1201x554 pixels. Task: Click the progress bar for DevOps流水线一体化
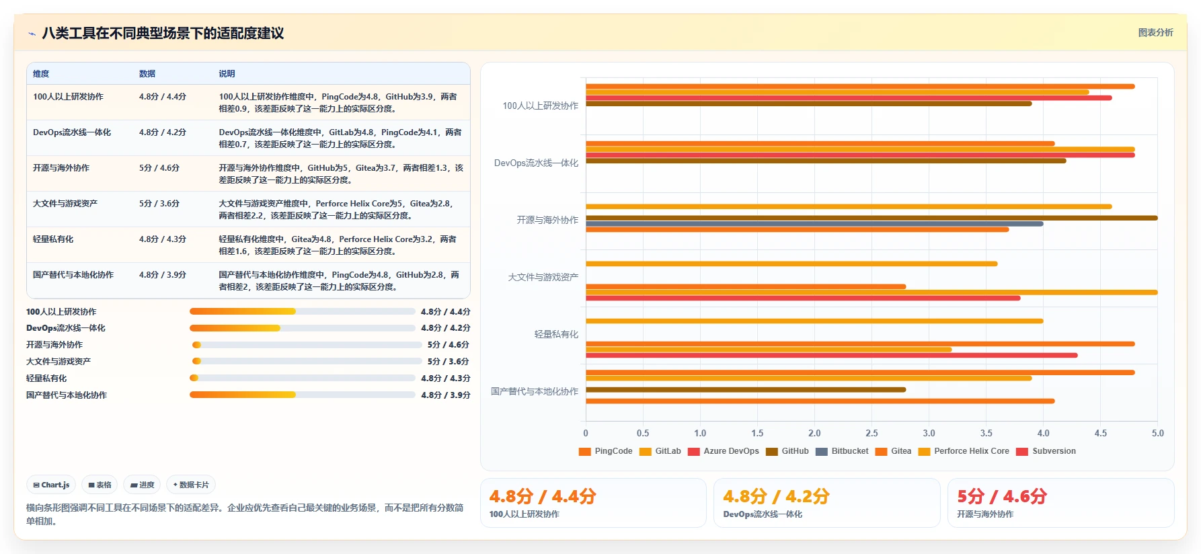pos(302,328)
